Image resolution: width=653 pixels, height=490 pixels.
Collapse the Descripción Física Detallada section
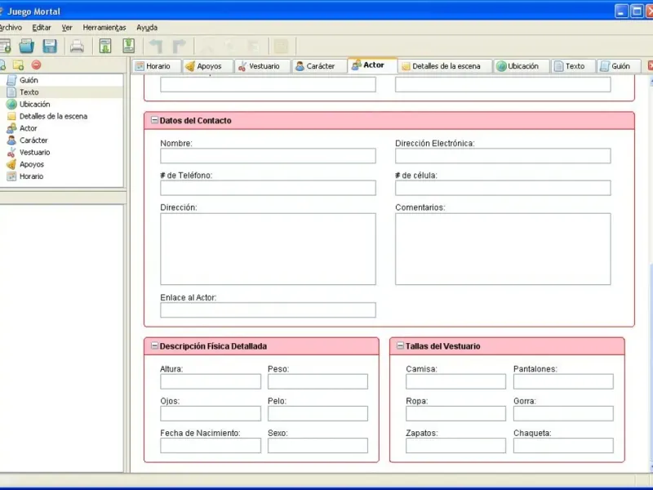point(154,345)
